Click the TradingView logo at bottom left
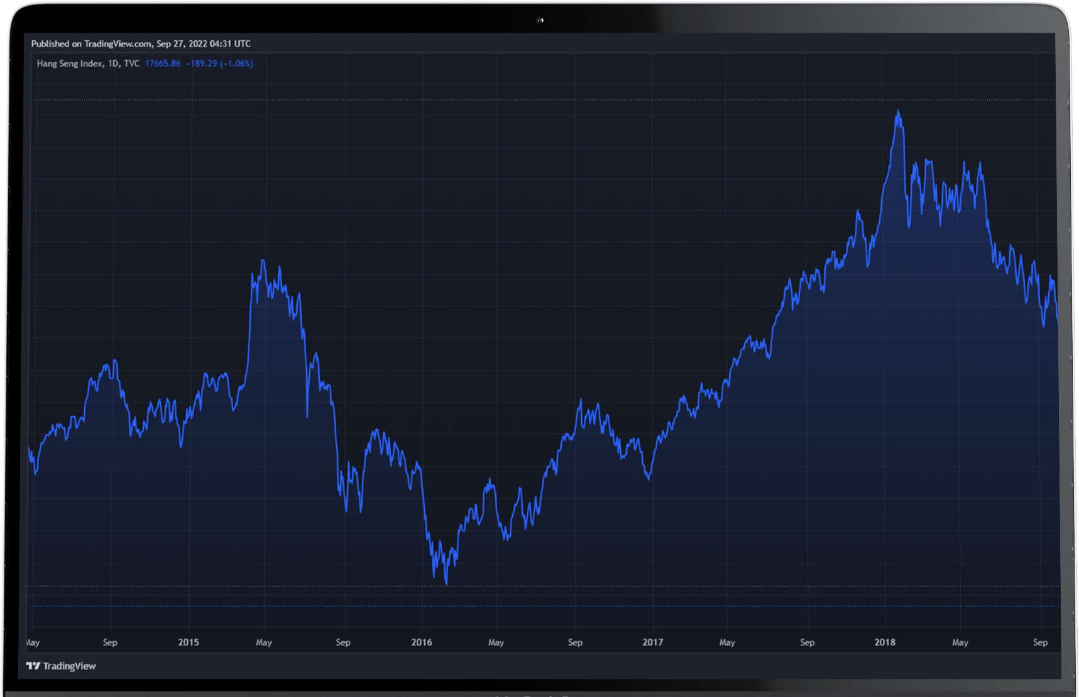Screen dimensions: 1079x697 tap(61, 666)
